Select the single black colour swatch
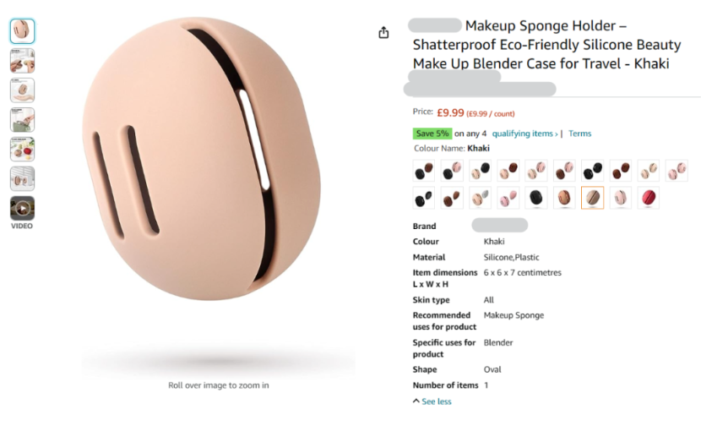Image resolution: width=701 pixels, height=426 pixels. (536, 197)
